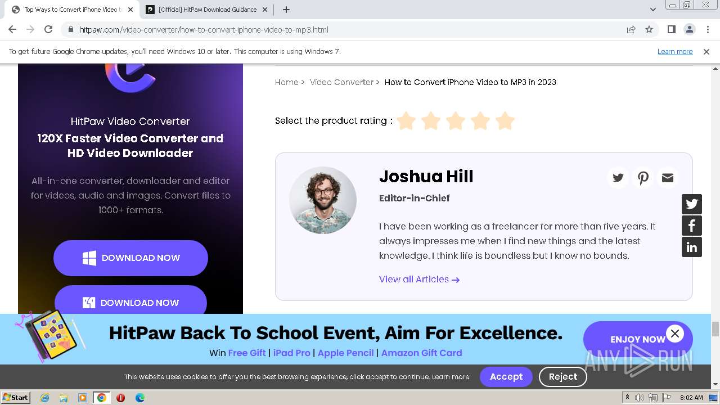Open File Explorer from taskbar
Image resolution: width=720 pixels, height=405 pixels.
(64, 398)
